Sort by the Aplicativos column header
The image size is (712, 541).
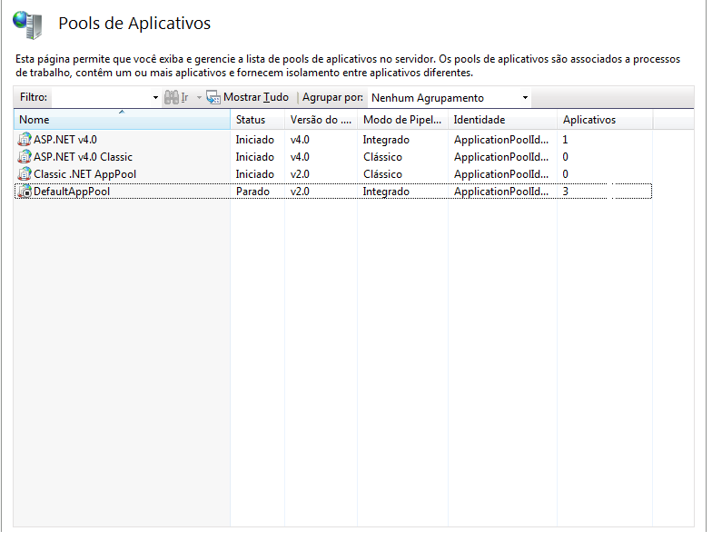pos(605,120)
